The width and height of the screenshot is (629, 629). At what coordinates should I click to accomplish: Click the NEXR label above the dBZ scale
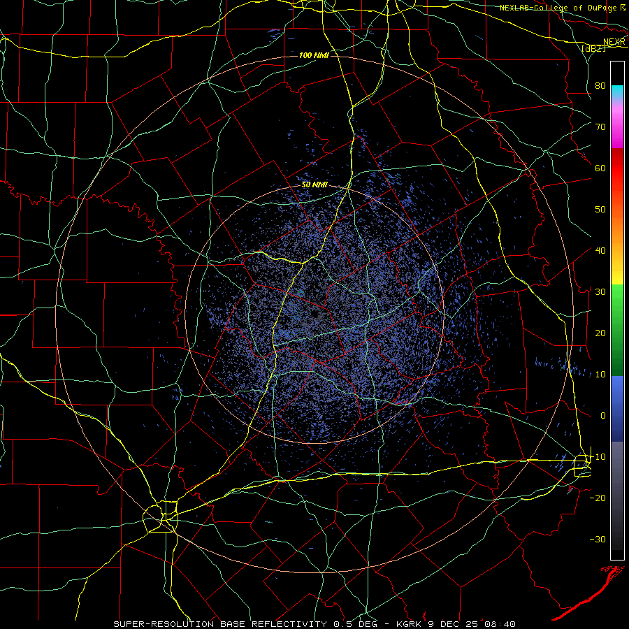[614, 42]
